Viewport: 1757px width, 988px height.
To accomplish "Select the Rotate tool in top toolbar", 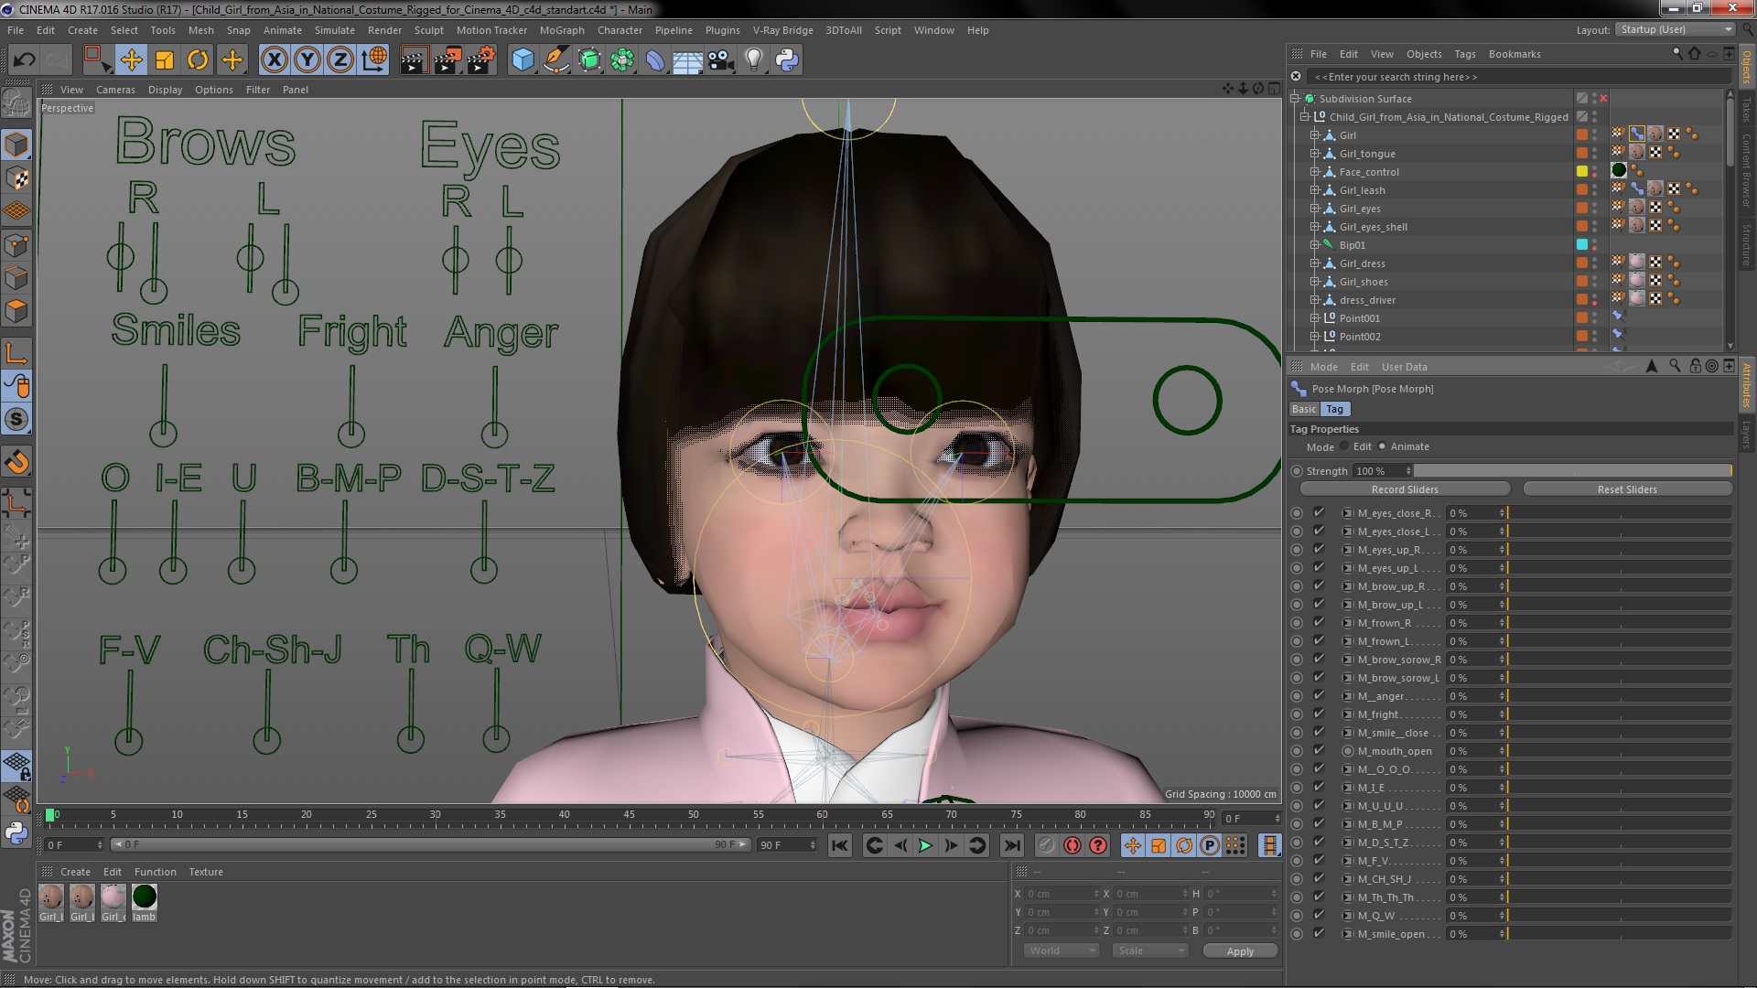I will 198,60.
